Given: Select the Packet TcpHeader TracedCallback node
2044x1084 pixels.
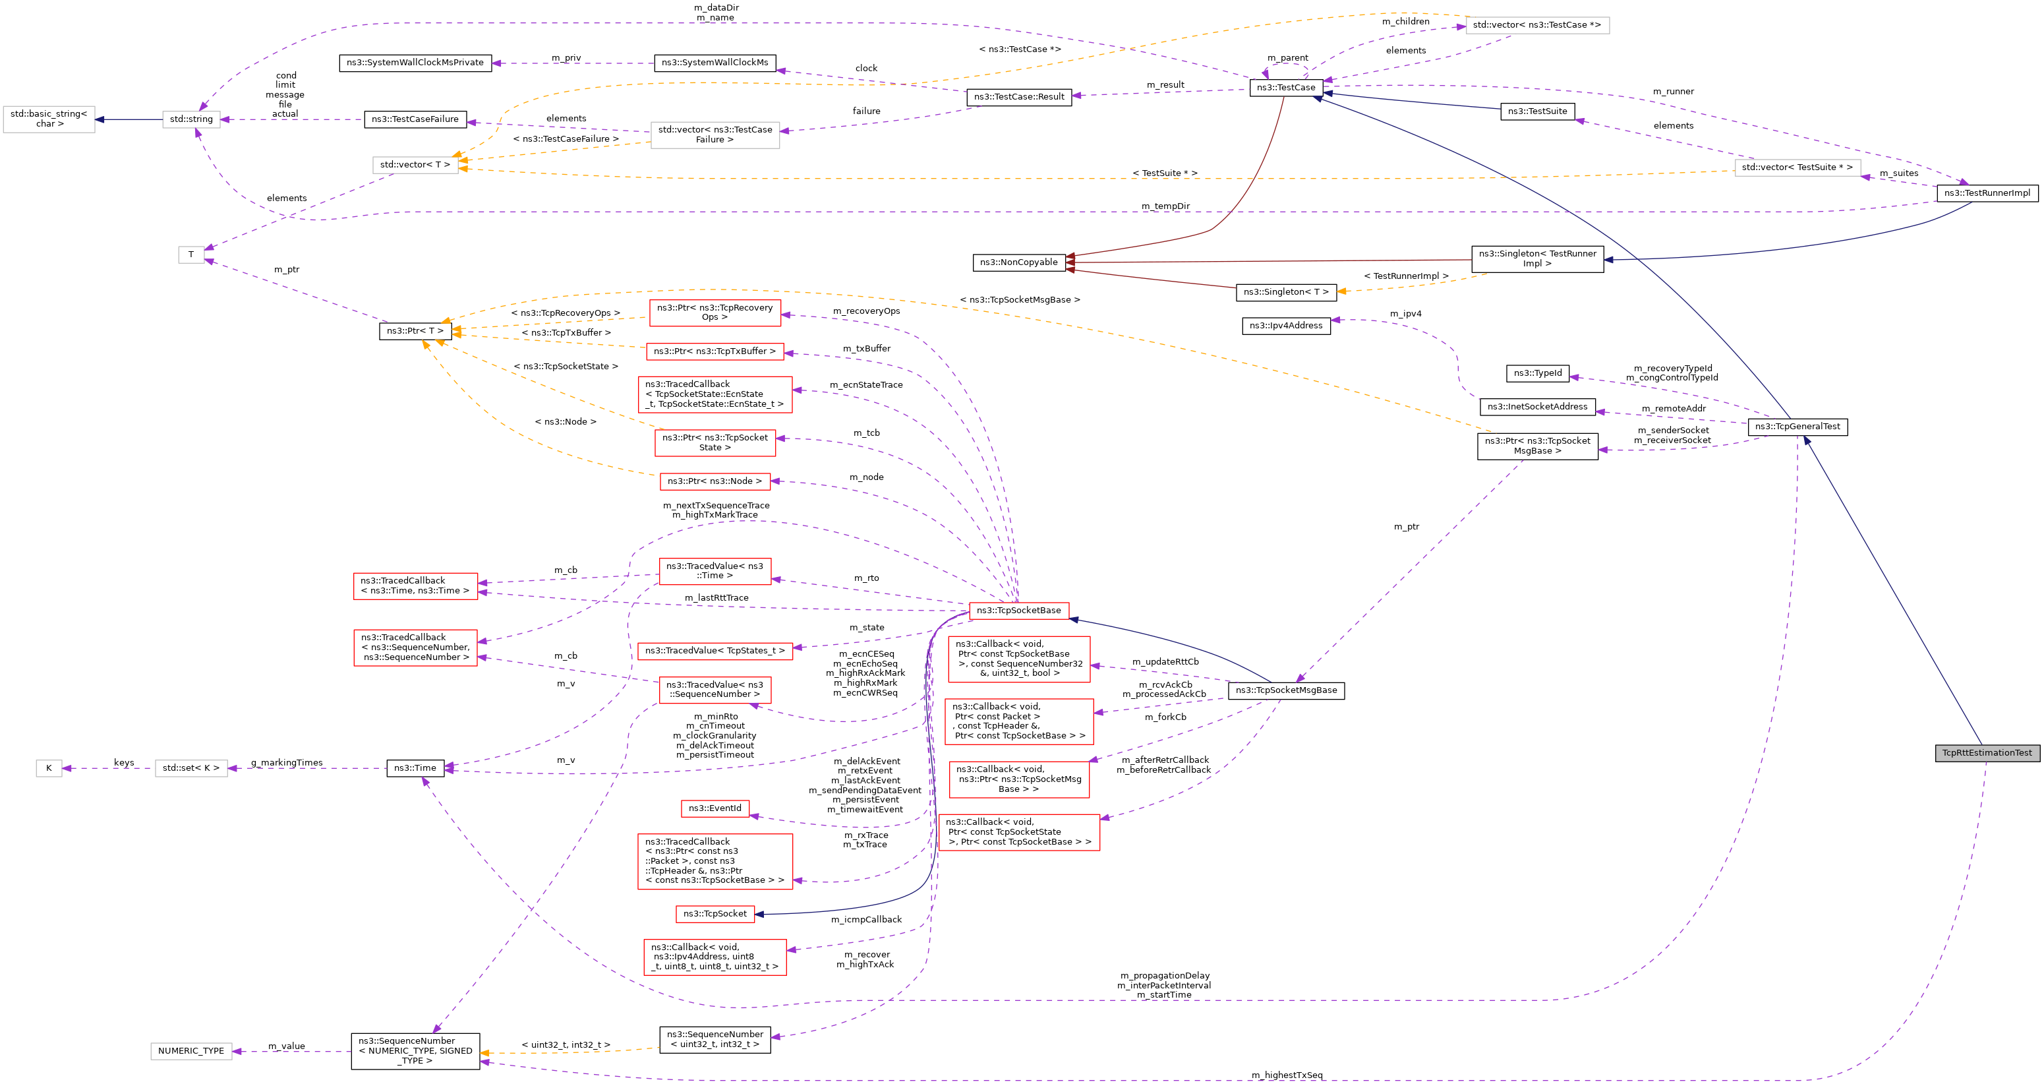Looking at the screenshot, I should pos(715,862).
